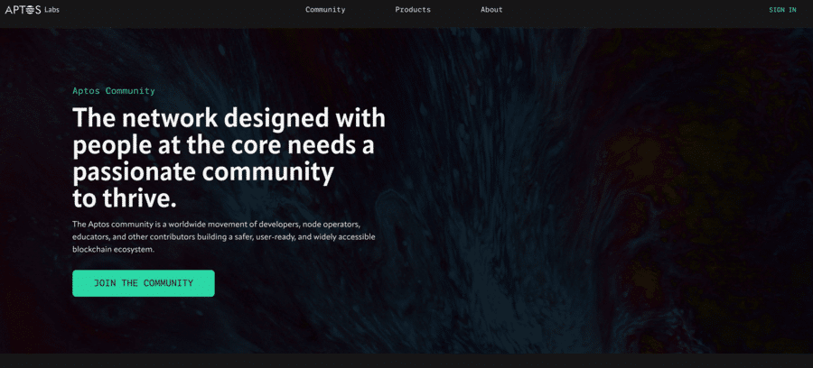Click the SIGN IN link

tap(782, 10)
